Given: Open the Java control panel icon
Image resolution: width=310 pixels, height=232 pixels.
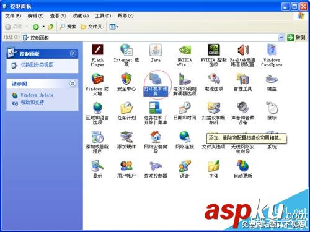Looking at the screenshot, I should pos(156,50).
